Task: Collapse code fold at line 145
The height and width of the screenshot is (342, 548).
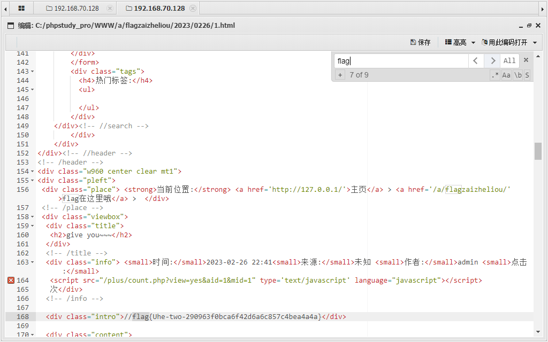Action: pos(33,90)
